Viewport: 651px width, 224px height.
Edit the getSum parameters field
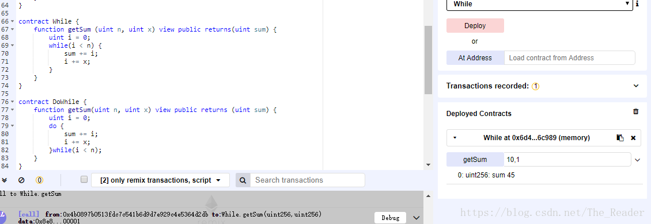click(567, 160)
